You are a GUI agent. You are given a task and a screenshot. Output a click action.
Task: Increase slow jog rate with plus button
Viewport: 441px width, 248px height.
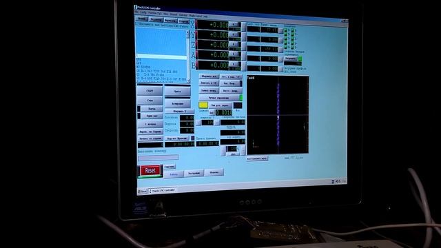click(x=217, y=123)
